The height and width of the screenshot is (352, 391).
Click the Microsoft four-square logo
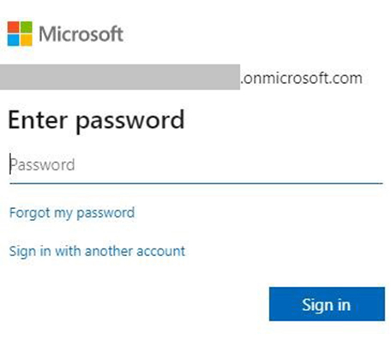click(x=20, y=33)
